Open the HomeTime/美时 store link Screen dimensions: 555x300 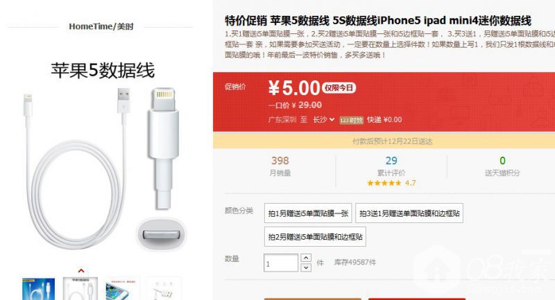[101, 26]
